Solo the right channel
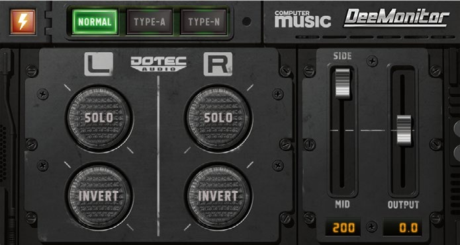Screen dimensions: 460x245 pyautogui.click(x=218, y=118)
